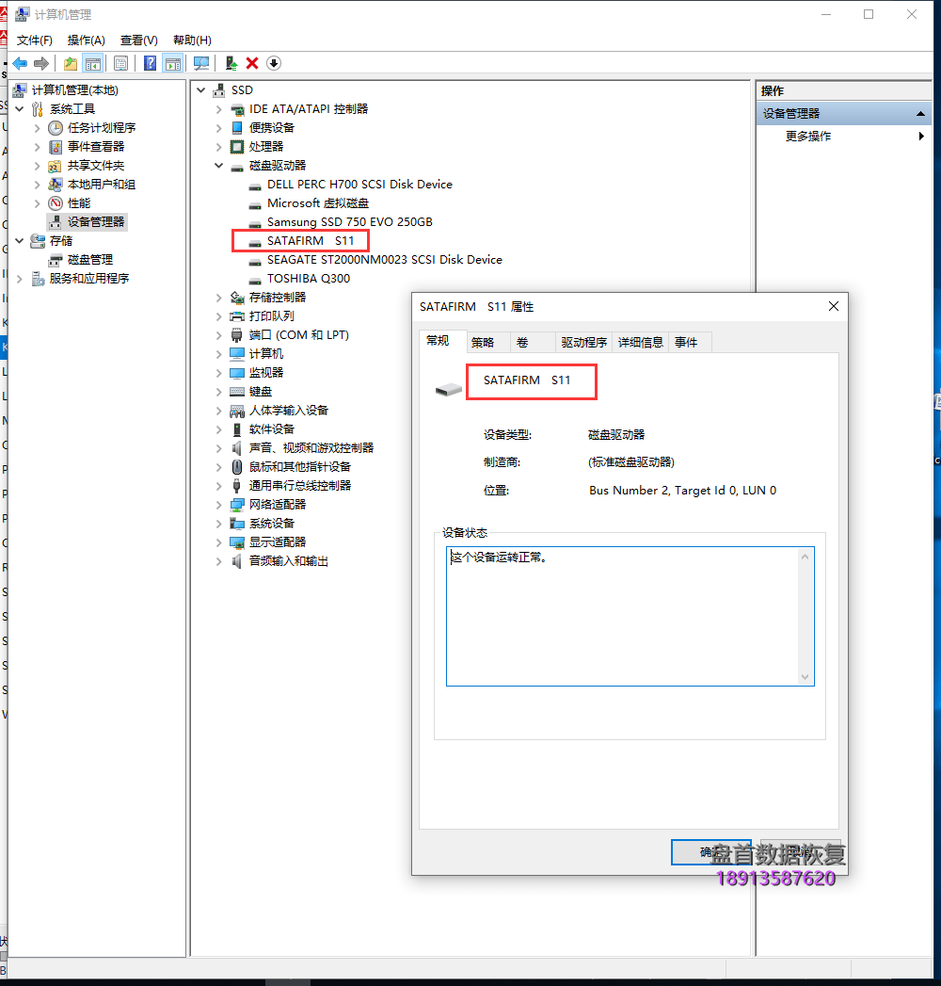
Task: Click the black down-arrow Disable device icon
Action: (x=273, y=63)
